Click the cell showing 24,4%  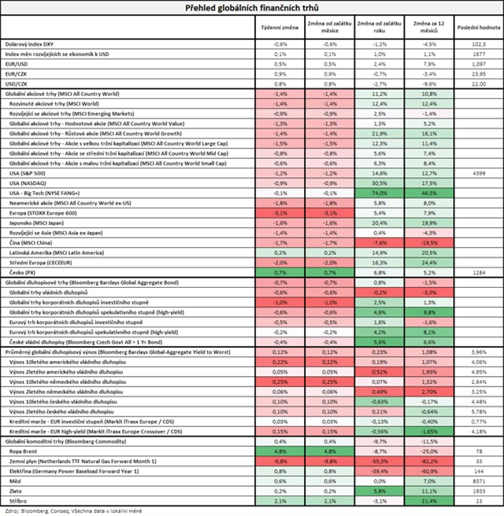click(x=429, y=262)
